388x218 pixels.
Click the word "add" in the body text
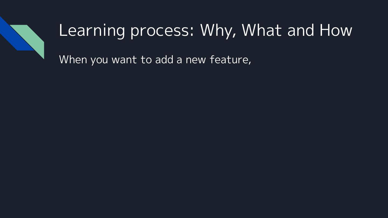[164, 59]
